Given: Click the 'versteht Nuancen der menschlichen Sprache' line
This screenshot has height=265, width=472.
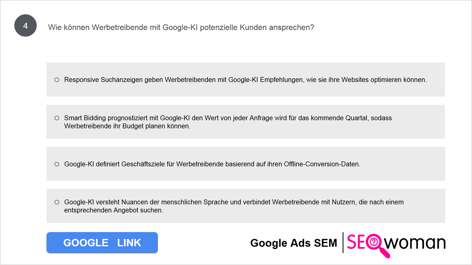Looking at the screenshot, I should pos(234,202).
